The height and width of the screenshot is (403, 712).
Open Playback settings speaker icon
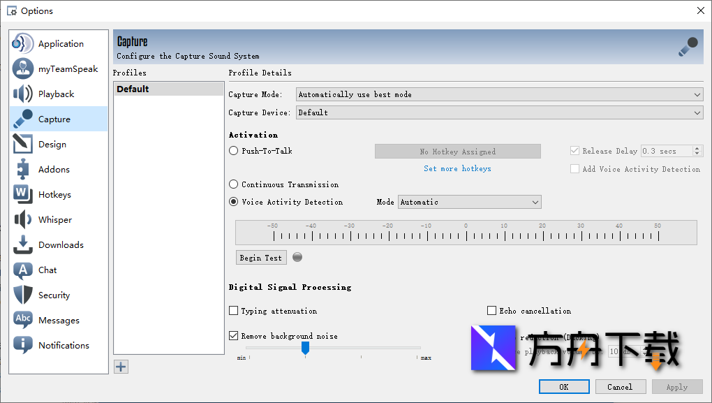pyautogui.click(x=23, y=94)
